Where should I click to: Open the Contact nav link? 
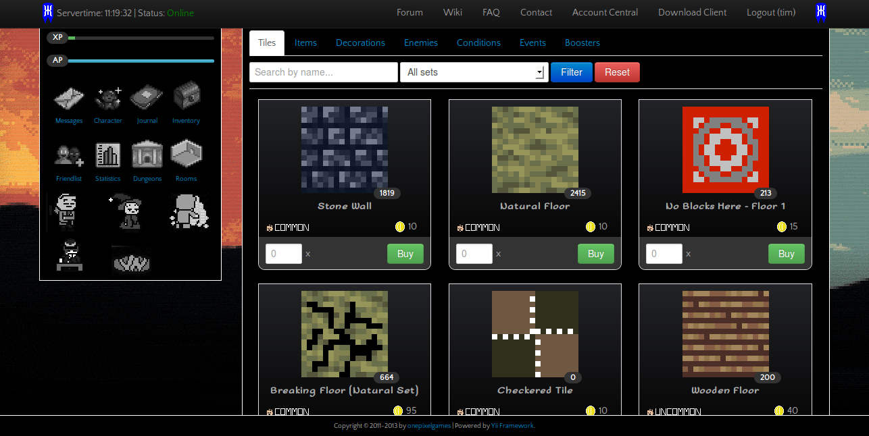click(536, 13)
